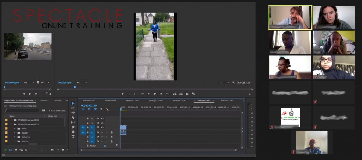The image size is (362, 160).
Task: Step forward one frame in Program Monitor
Action: (161, 94)
